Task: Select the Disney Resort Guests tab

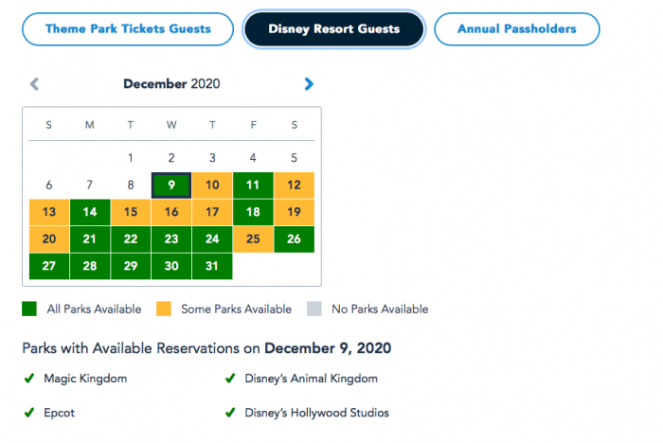Action: point(334,29)
